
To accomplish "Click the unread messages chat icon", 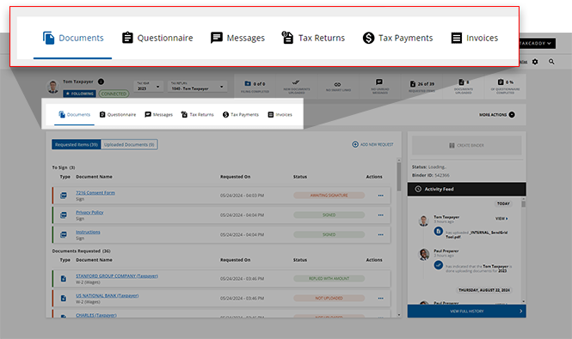I will click(379, 82).
